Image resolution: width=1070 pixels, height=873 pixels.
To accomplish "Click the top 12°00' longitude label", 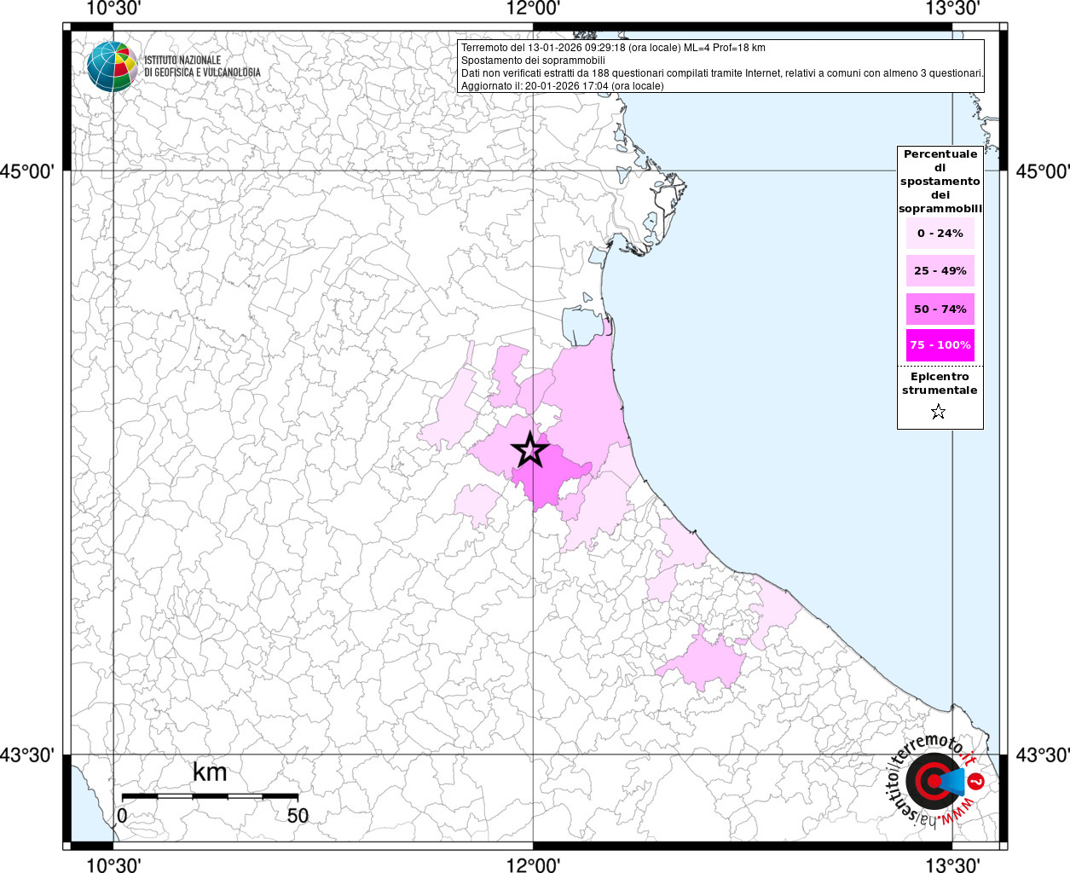I will point(533,9).
